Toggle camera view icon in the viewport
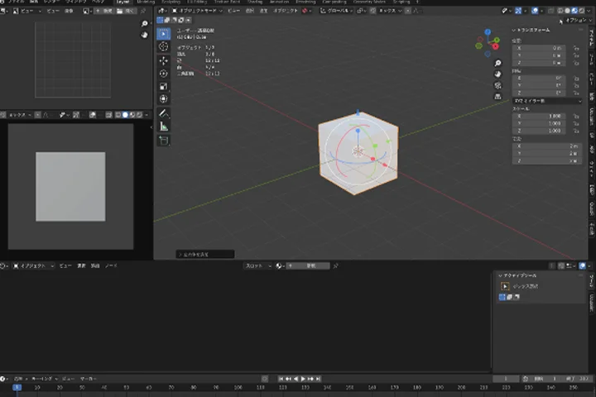Viewport: 596px width, 397px height. click(497, 85)
